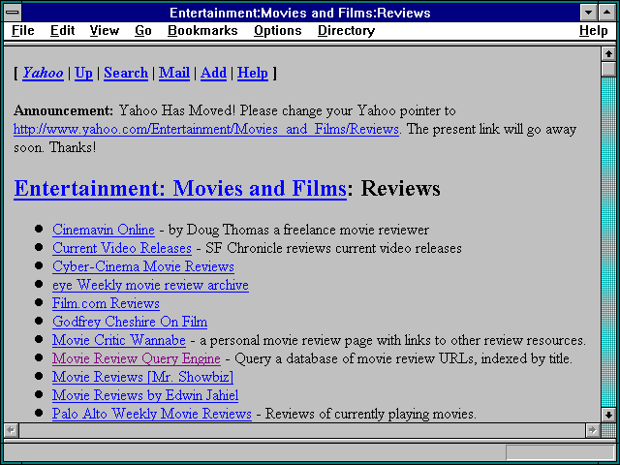Image resolution: width=620 pixels, height=465 pixels.
Task: Click the horizontal scrollbar track
Action: [301, 430]
